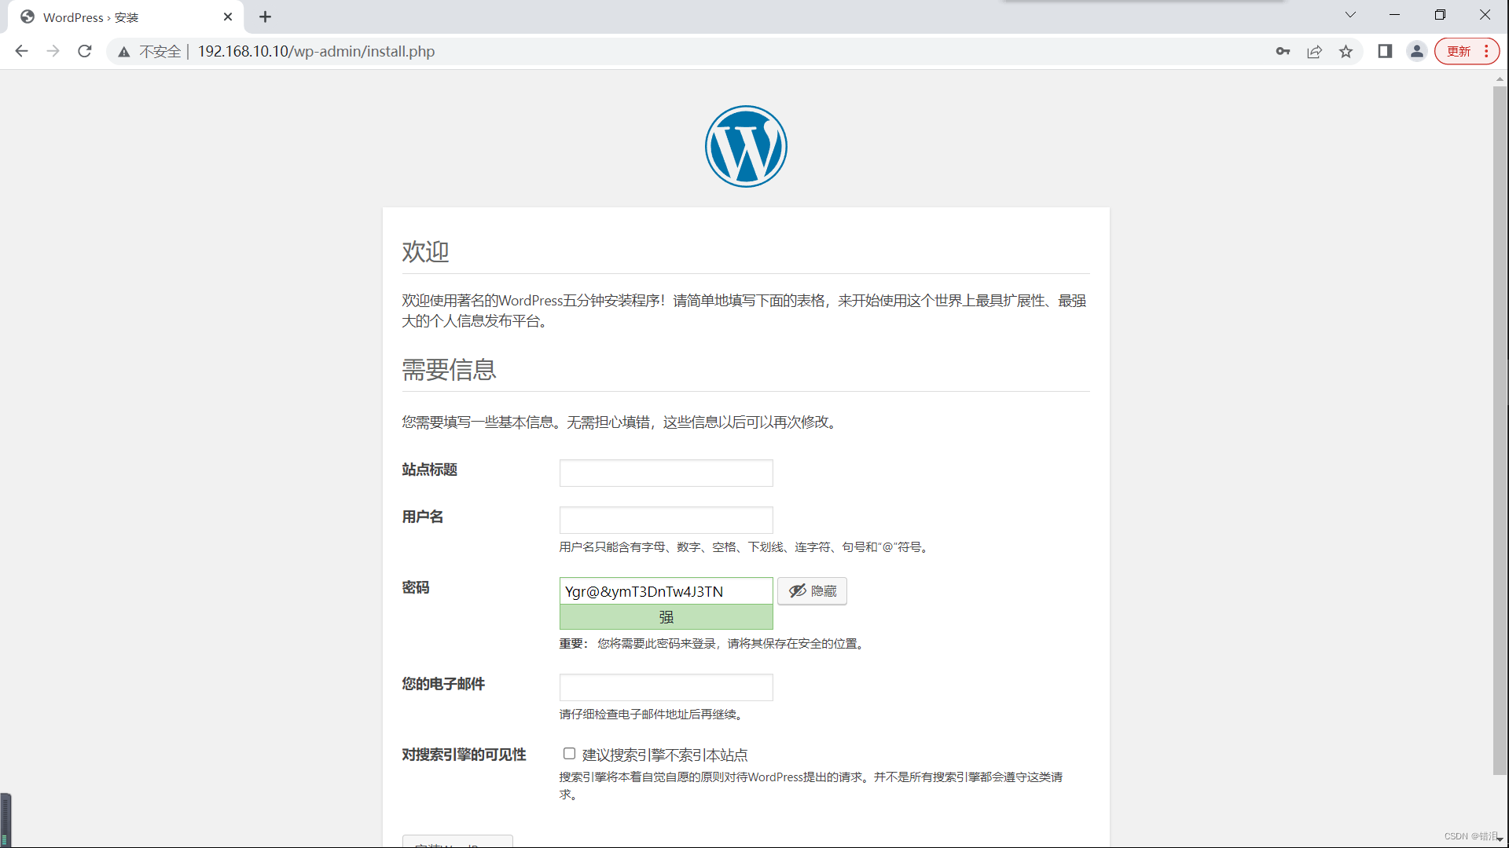Screen dimensions: 1509x848
Task: Click the 隐藏 hide password button
Action: coord(812,591)
